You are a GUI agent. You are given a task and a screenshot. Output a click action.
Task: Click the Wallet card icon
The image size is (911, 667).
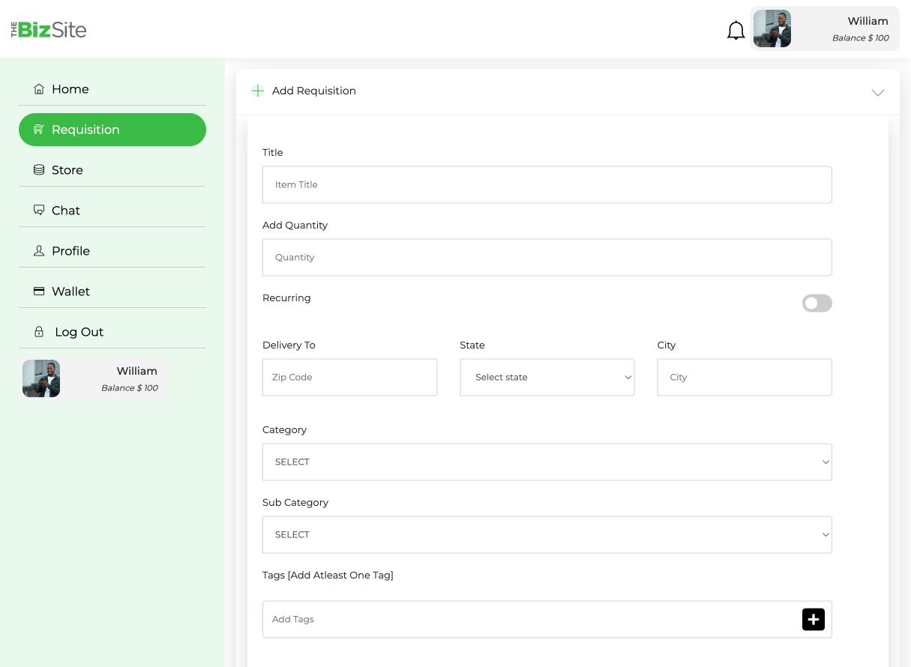[39, 292]
